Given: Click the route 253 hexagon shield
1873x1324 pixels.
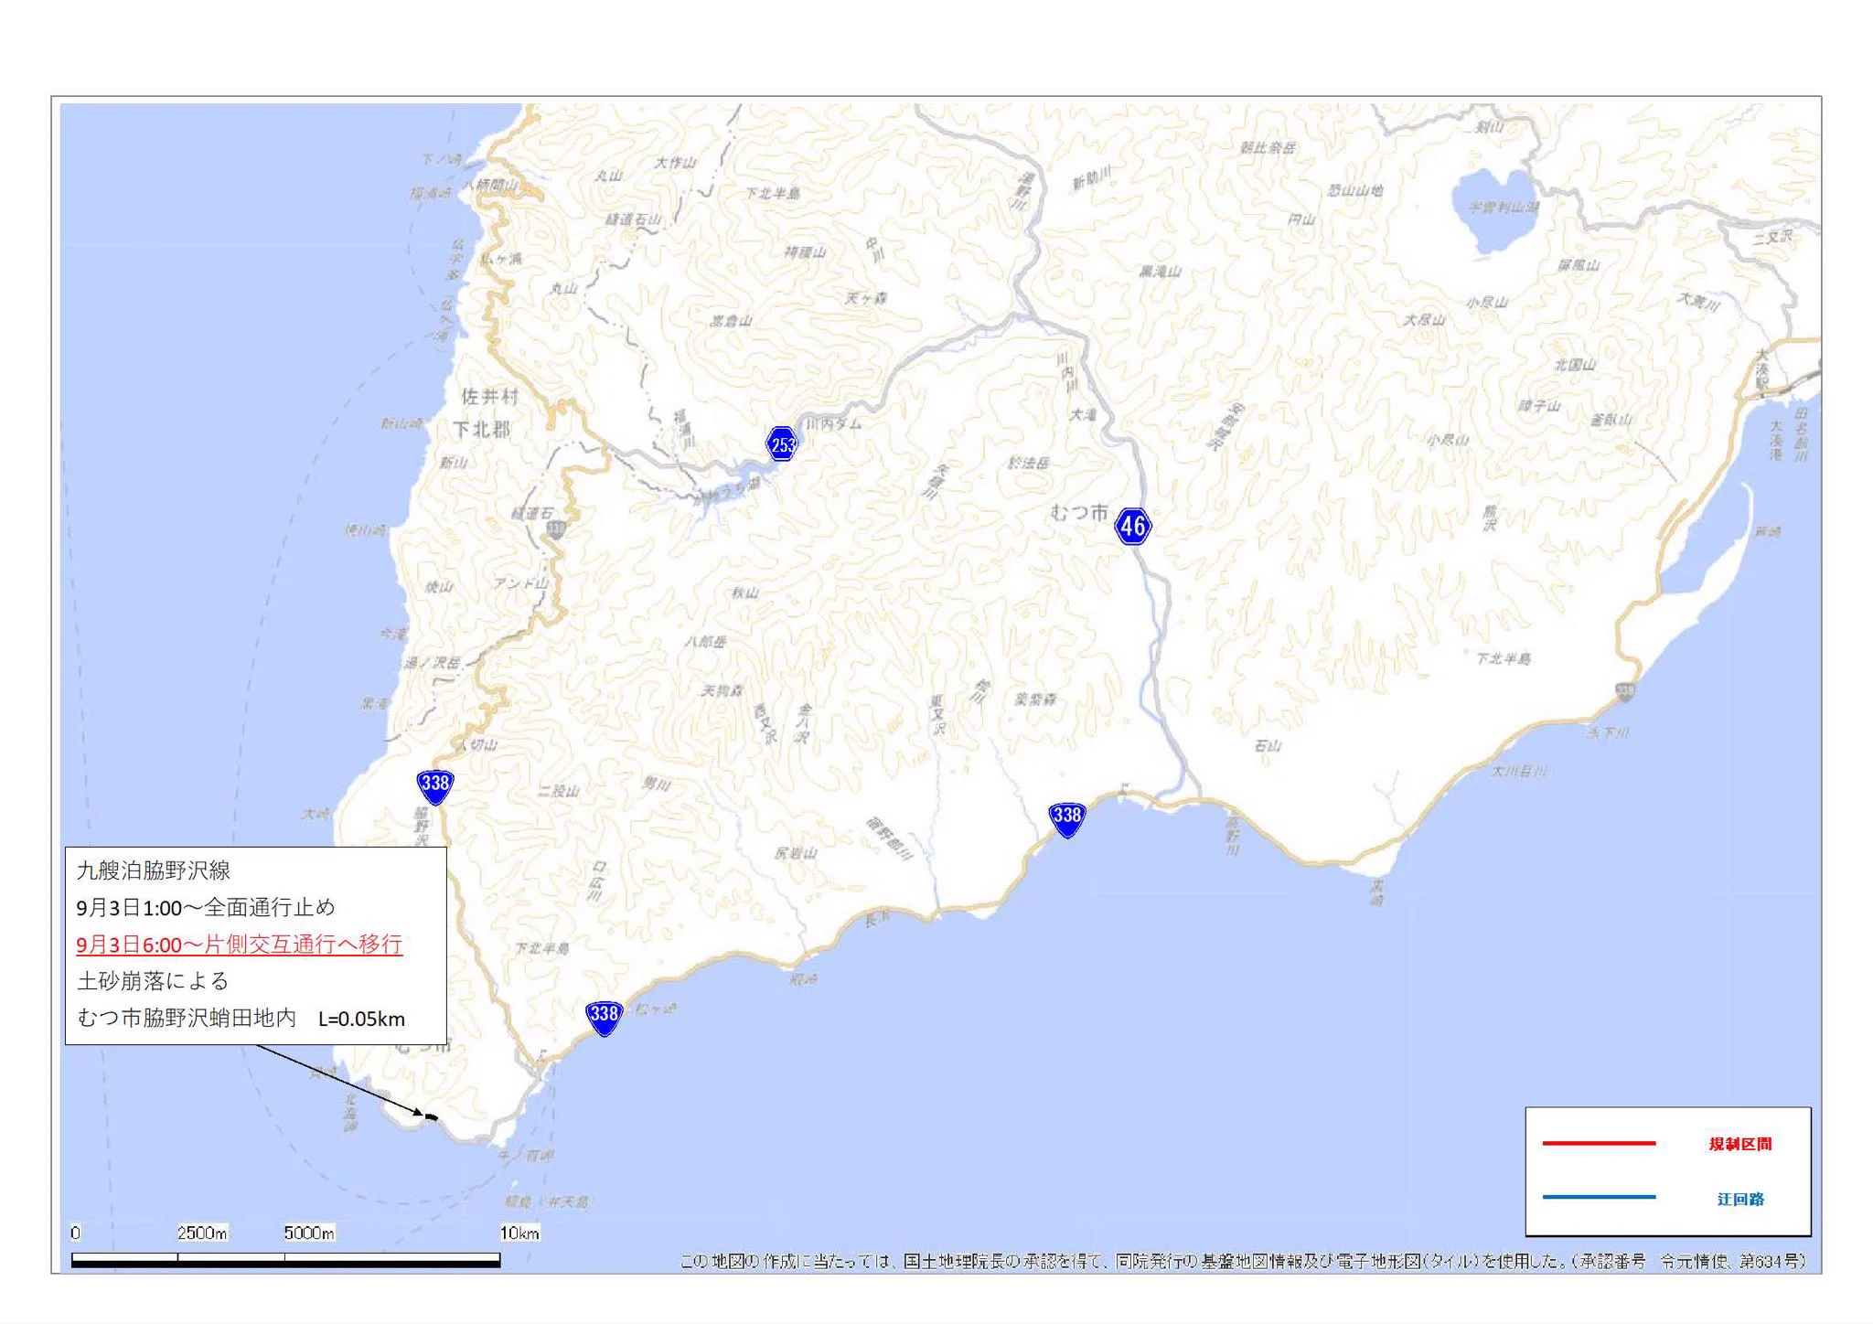Looking at the screenshot, I should pos(782,444).
